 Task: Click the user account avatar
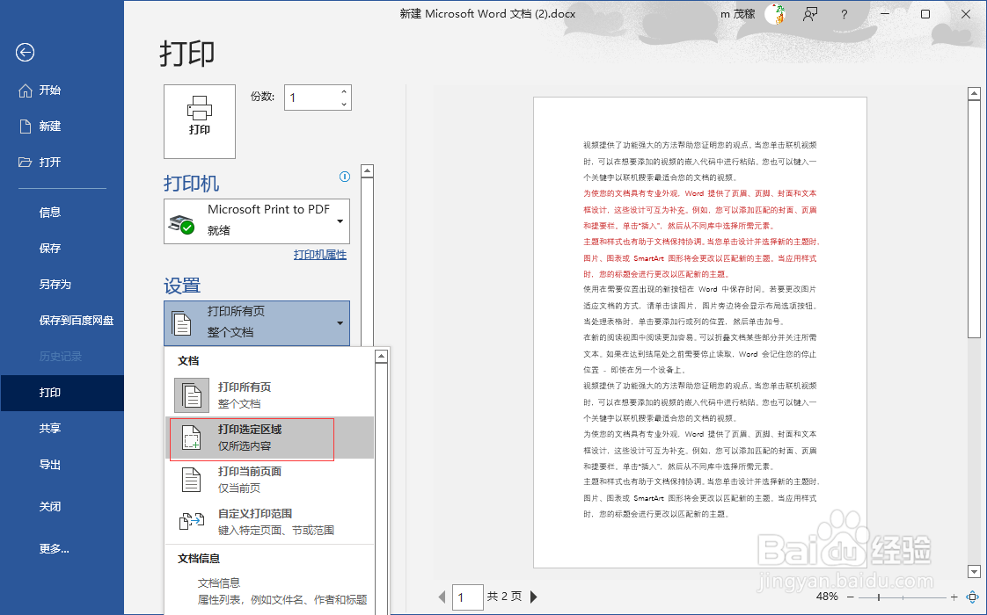point(776,14)
